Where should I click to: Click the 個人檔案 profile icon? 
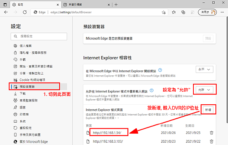click(x=15, y=46)
